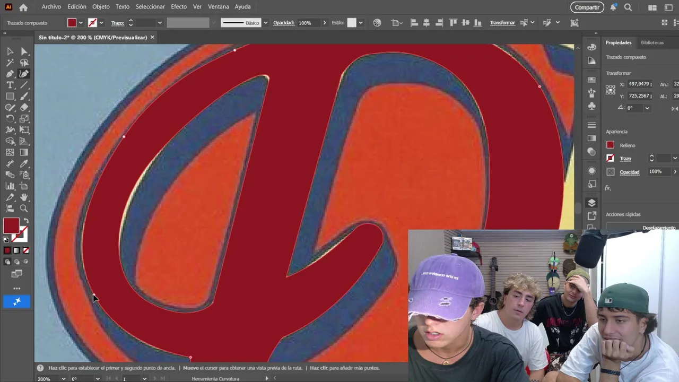Click the Trazo link in Properties panel
Viewport: 679px width, 382px height.
(625, 159)
